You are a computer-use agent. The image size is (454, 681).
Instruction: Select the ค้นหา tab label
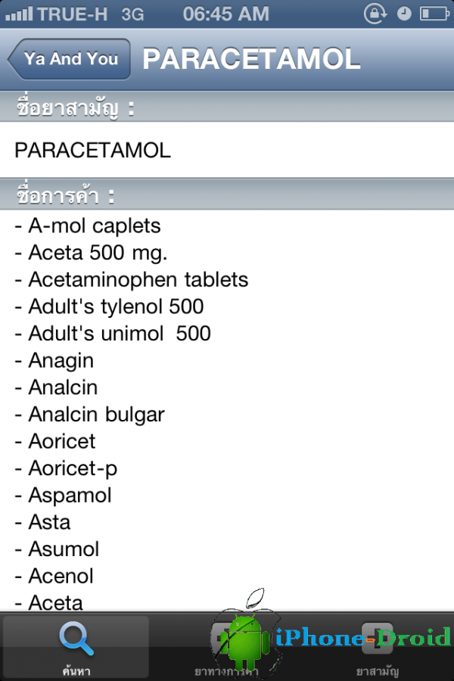point(76,671)
